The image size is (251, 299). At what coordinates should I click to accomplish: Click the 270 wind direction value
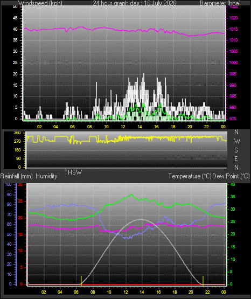(17, 142)
